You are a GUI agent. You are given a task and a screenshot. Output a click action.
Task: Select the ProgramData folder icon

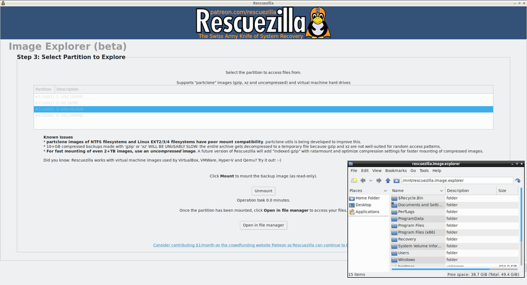pyautogui.click(x=394, y=219)
